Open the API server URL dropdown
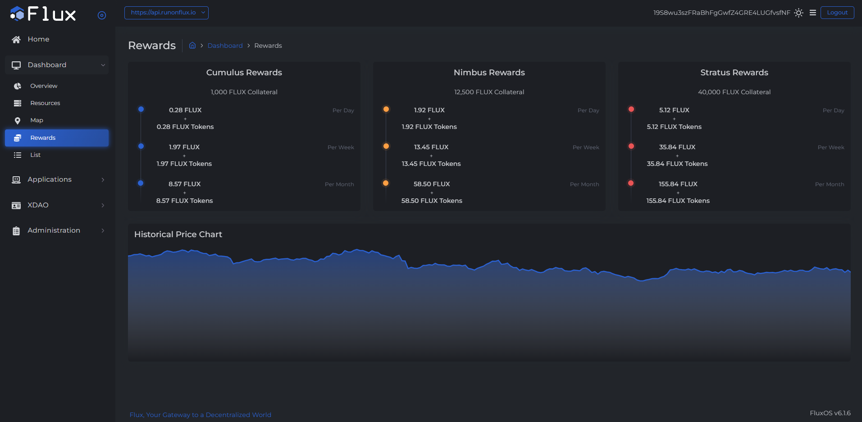This screenshot has height=422, width=862. pyautogui.click(x=166, y=13)
